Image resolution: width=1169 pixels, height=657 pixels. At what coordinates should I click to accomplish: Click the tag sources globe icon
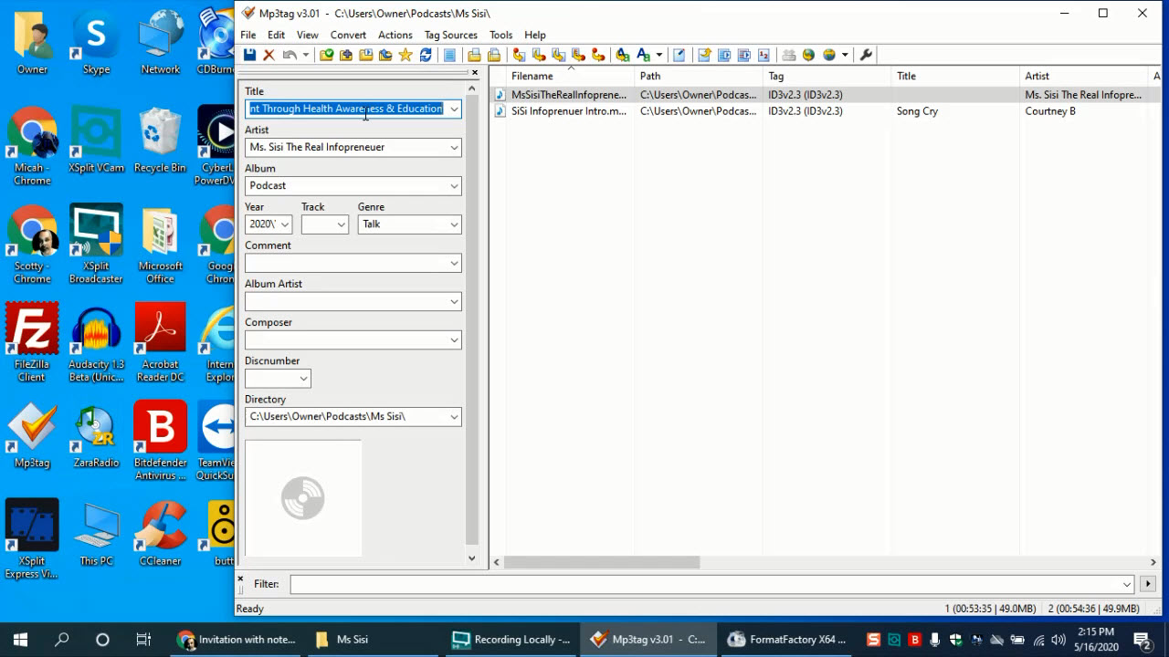point(829,55)
